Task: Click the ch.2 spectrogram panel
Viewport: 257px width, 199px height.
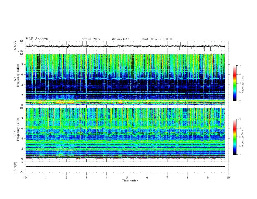Action: point(125,133)
